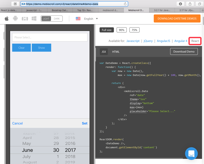Switch to the HTML code tab
Viewport: 204px width, 164px height.
[x=116, y=52]
